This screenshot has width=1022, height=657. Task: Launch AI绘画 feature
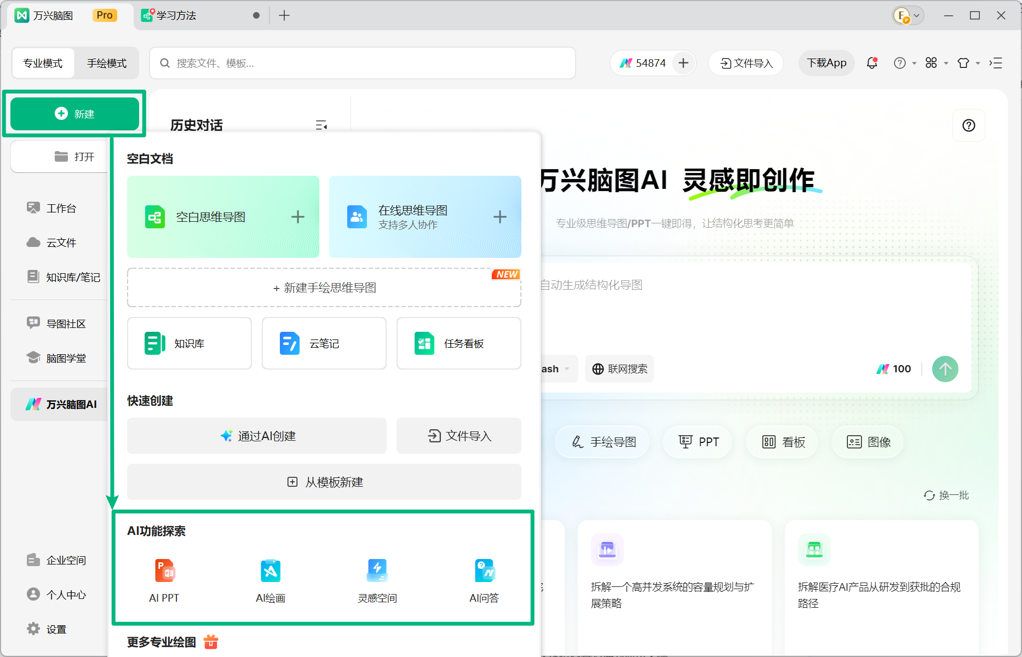point(271,581)
